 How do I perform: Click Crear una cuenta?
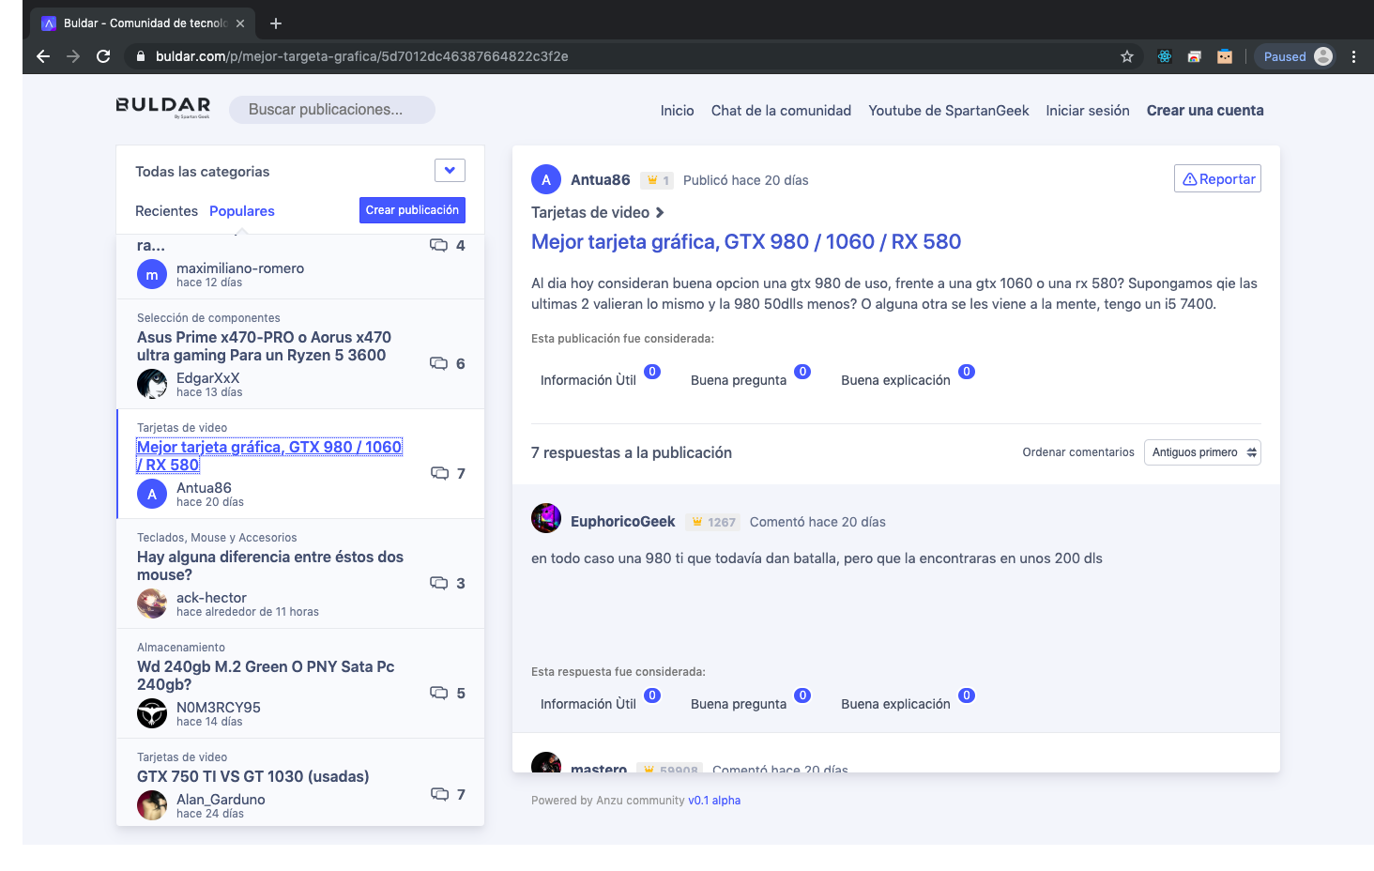(x=1205, y=111)
